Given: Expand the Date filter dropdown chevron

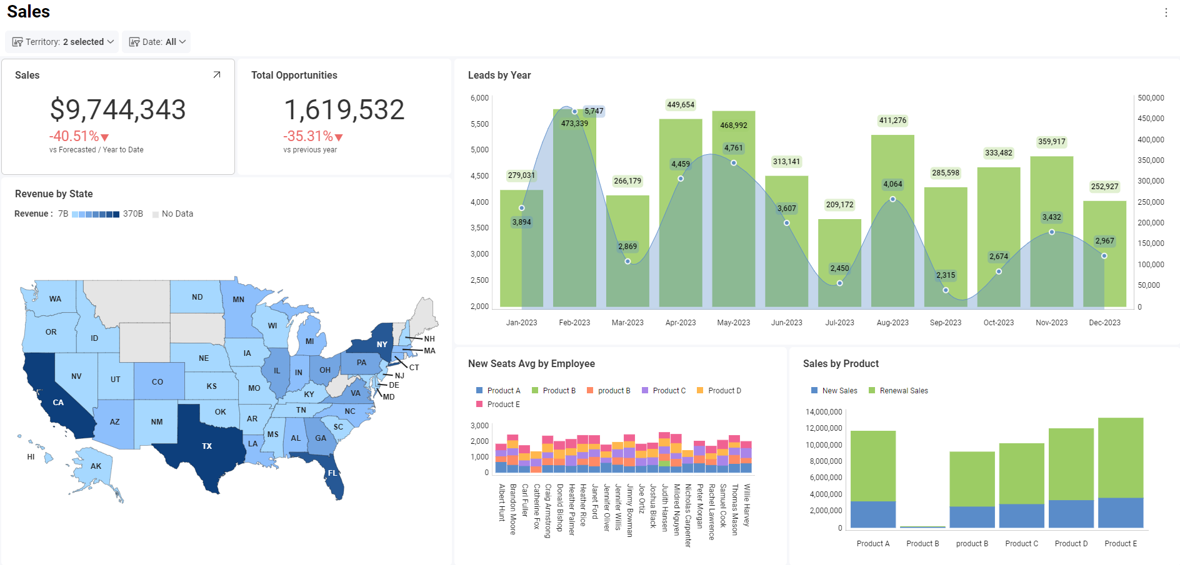Looking at the screenshot, I should point(182,42).
